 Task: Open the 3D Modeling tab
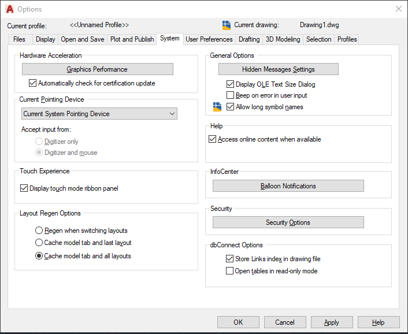point(283,39)
